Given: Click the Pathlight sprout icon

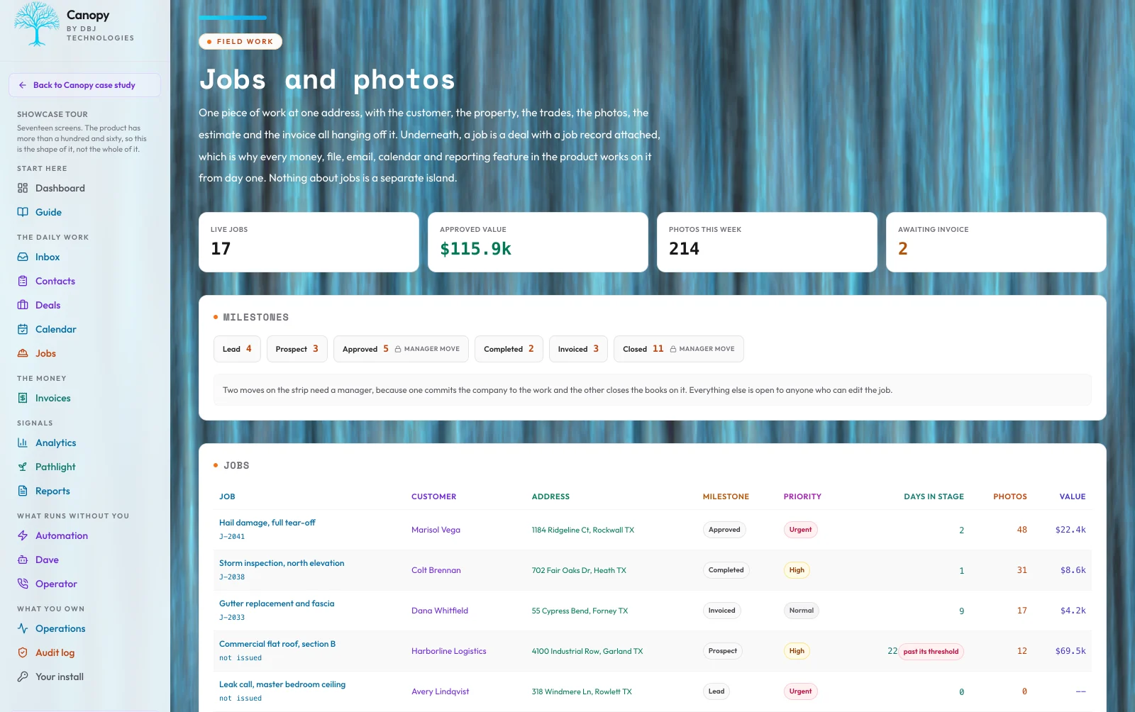Looking at the screenshot, I should [23, 467].
